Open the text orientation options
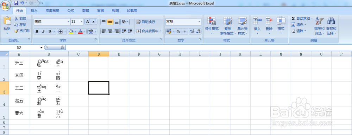The height and width of the screenshot is (135, 352). point(125,22)
